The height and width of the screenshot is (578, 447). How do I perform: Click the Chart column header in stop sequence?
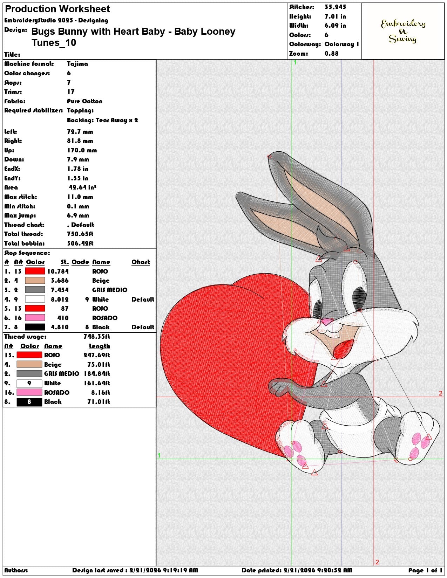(141, 262)
